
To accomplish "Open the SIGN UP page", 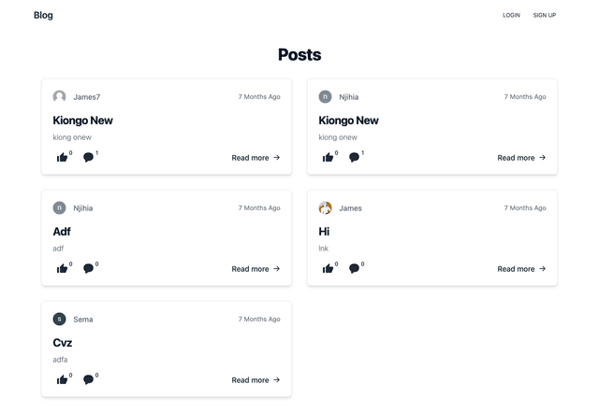I will 545,15.
